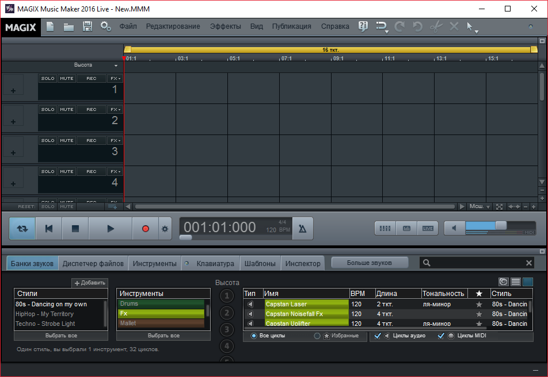
Task: Mute track 2
Action: (67, 109)
